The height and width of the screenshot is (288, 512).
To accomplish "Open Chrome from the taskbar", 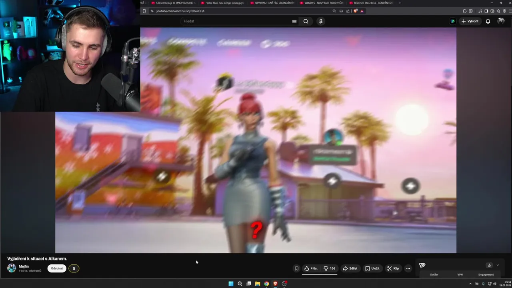I will pyautogui.click(x=266, y=284).
